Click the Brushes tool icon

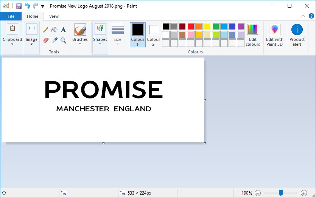(x=80, y=30)
